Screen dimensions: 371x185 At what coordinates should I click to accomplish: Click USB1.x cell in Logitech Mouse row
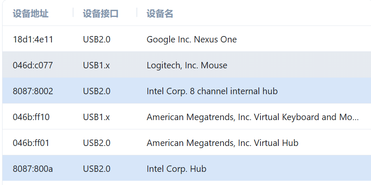(x=96, y=65)
